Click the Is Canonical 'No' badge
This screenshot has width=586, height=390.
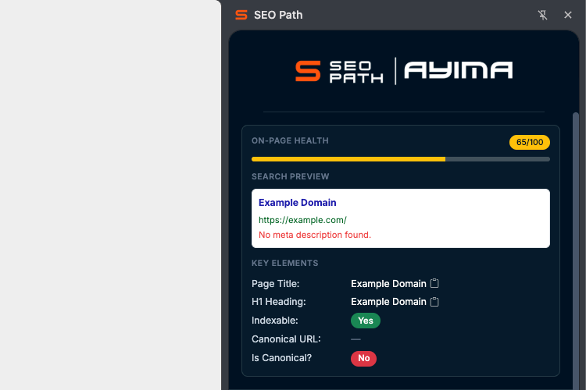(363, 358)
